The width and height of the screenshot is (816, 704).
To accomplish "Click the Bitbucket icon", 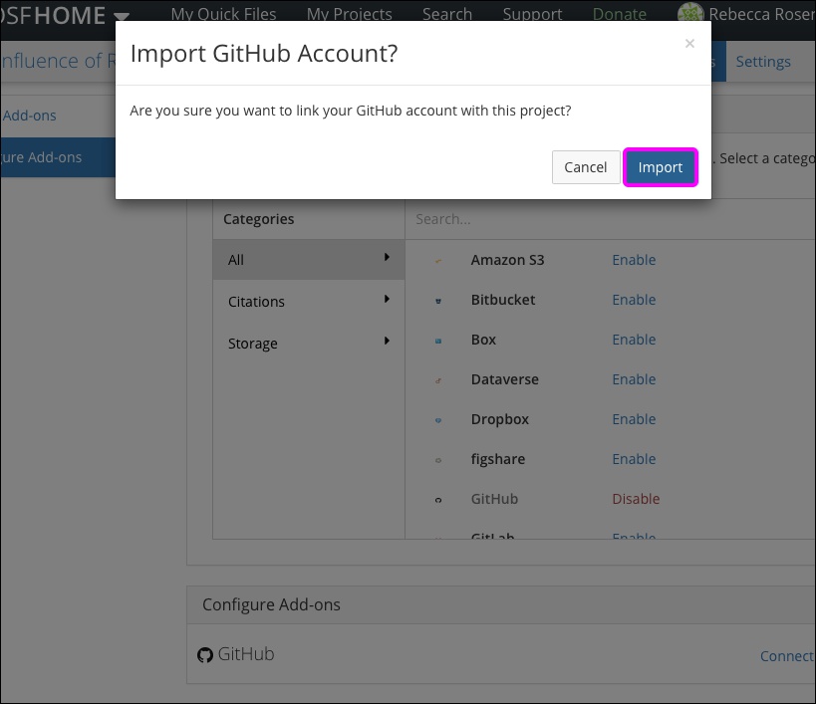I will coord(438,301).
